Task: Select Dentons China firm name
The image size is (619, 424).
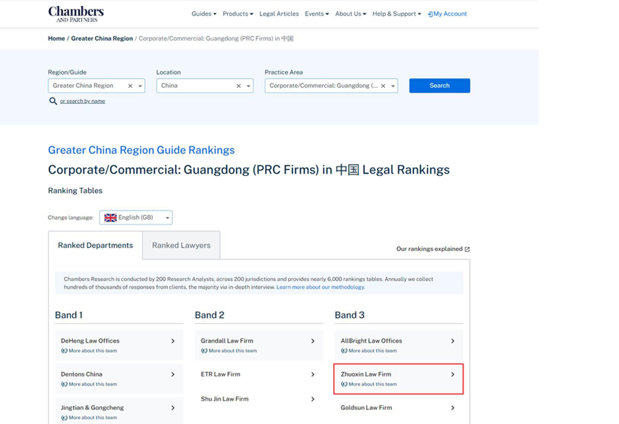Action: [x=82, y=374]
